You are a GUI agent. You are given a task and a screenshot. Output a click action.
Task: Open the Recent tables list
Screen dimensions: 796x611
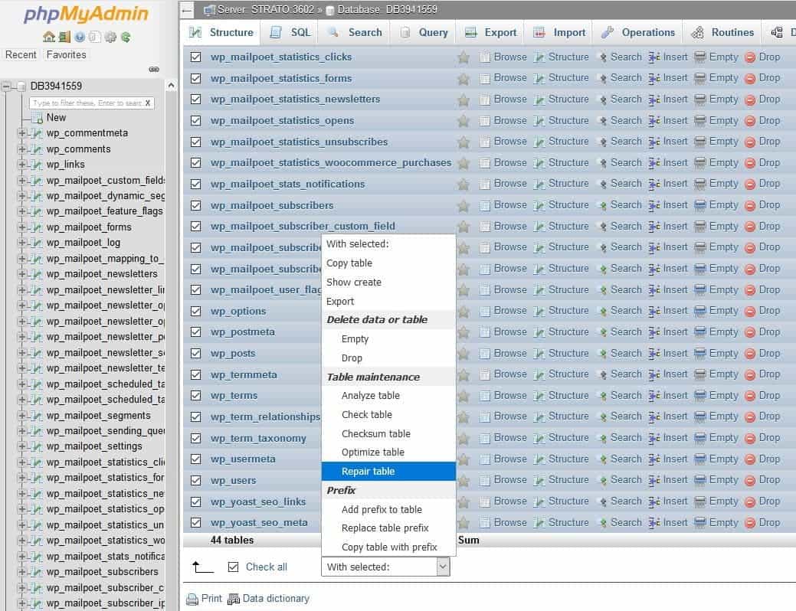click(21, 55)
